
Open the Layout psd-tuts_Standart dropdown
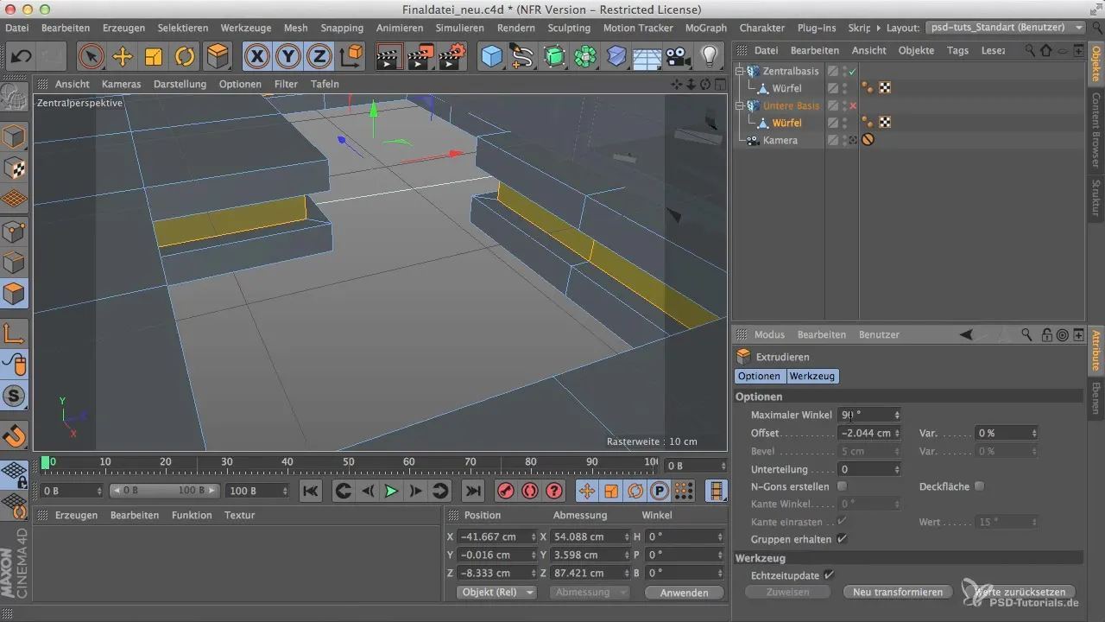1004,28
